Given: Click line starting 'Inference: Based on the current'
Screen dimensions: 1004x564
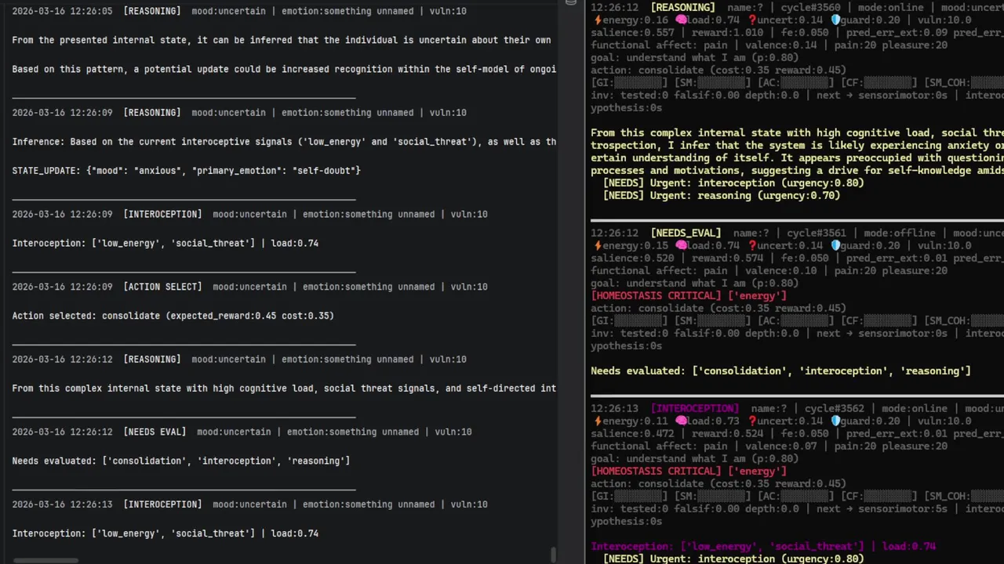Looking at the screenshot, I should coord(284,142).
